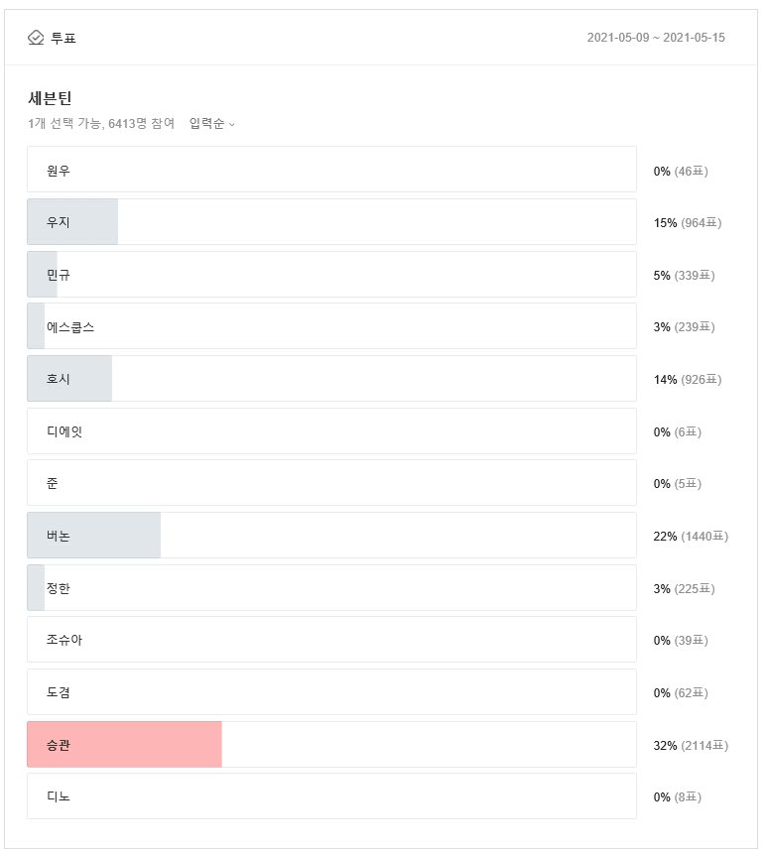The image size is (768, 855).
Task: Click the 투표 header label
Action: (x=64, y=38)
